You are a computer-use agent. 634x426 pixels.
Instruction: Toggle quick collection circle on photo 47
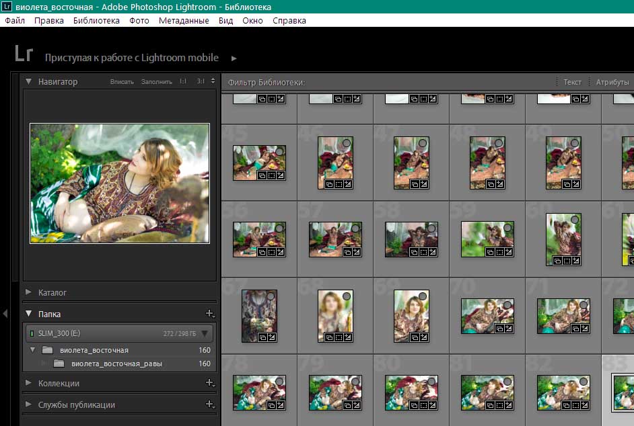point(422,143)
